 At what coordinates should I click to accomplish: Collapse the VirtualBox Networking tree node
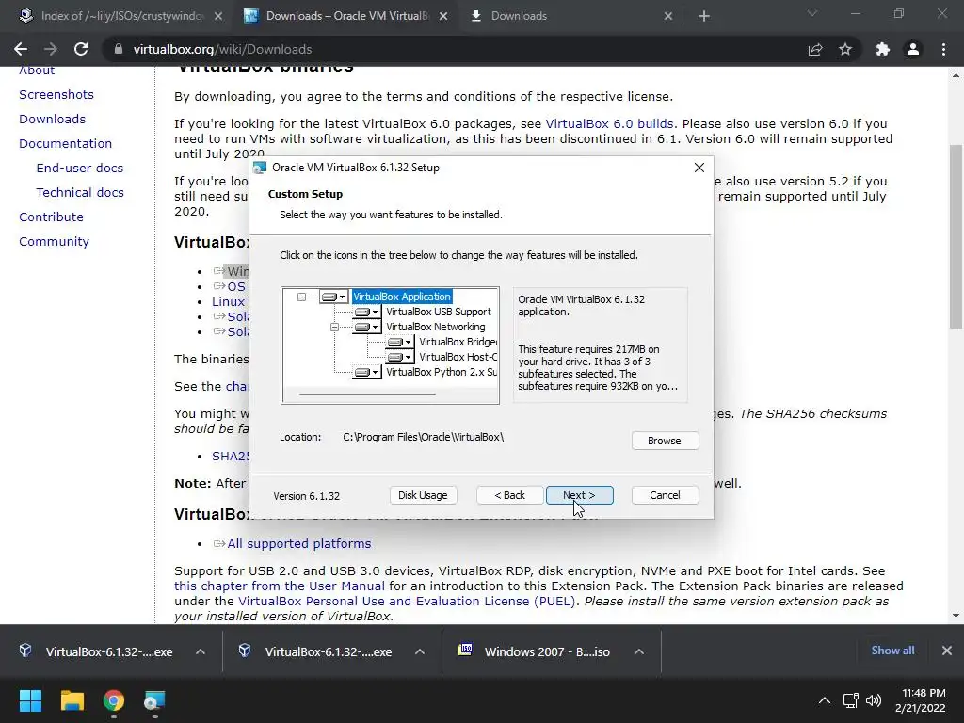tap(334, 327)
